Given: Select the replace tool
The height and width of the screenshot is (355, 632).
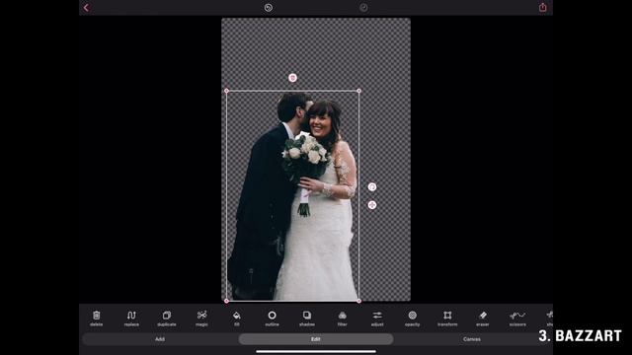Looking at the screenshot, I should (131, 318).
